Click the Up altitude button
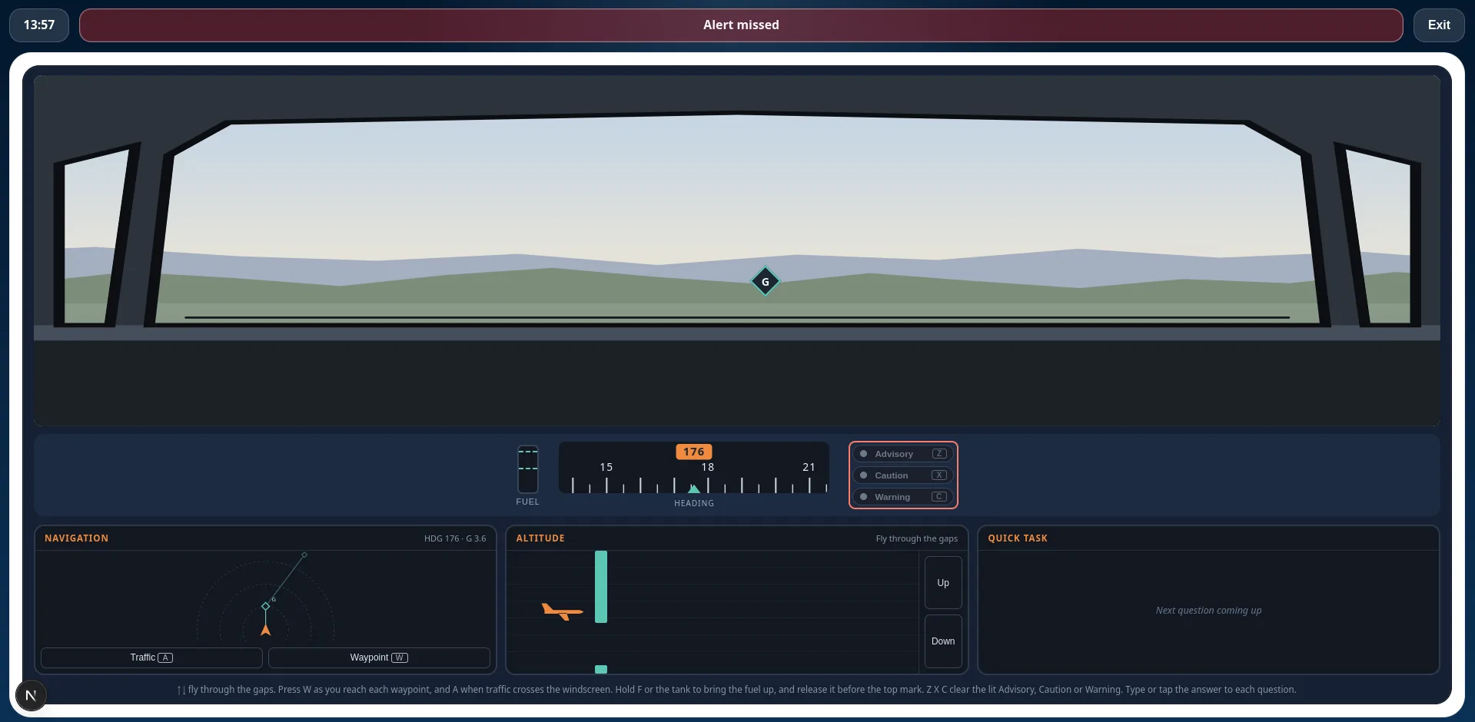1475x722 pixels. (x=943, y=583)
